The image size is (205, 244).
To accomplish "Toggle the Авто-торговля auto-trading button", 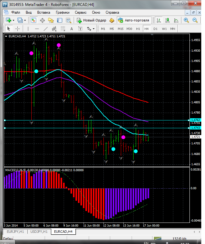I will 134,20.
